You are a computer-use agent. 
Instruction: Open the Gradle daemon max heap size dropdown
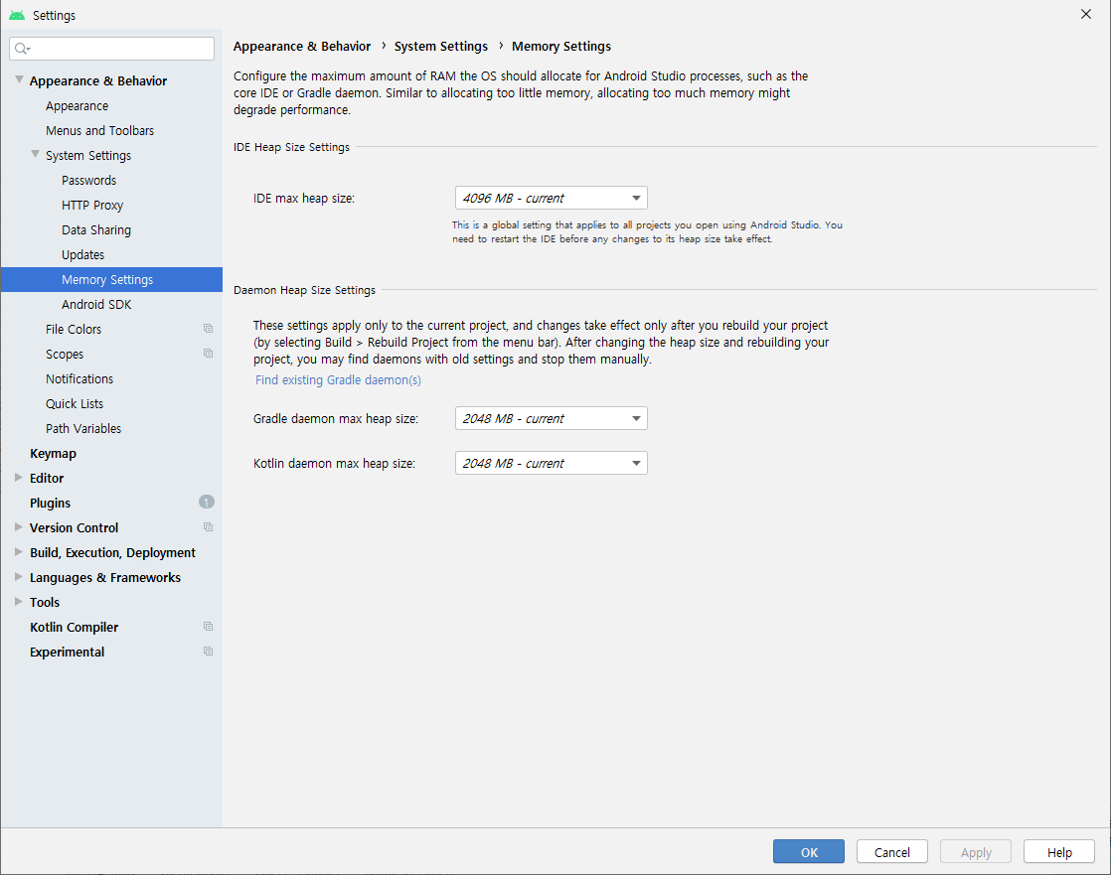pos(552,418)
